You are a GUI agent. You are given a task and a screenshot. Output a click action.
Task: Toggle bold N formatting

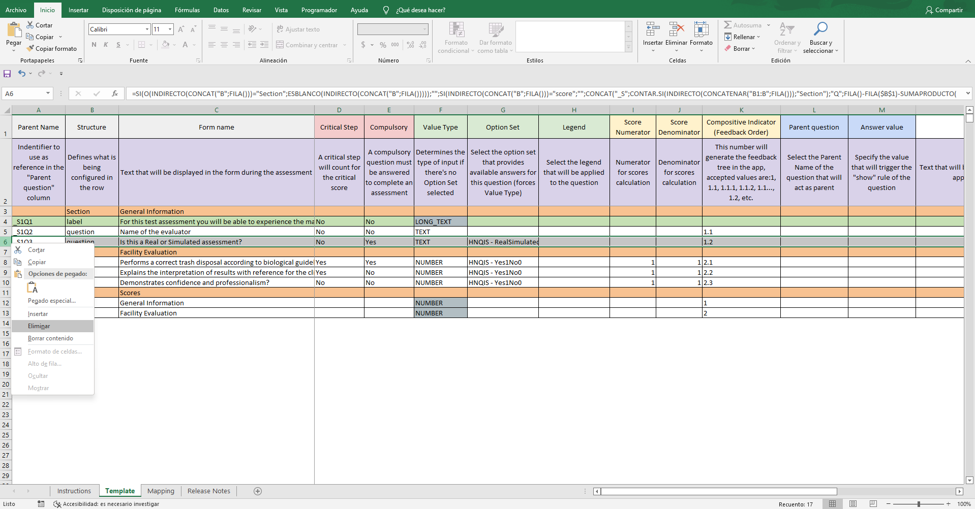click(x=94, y=45)
